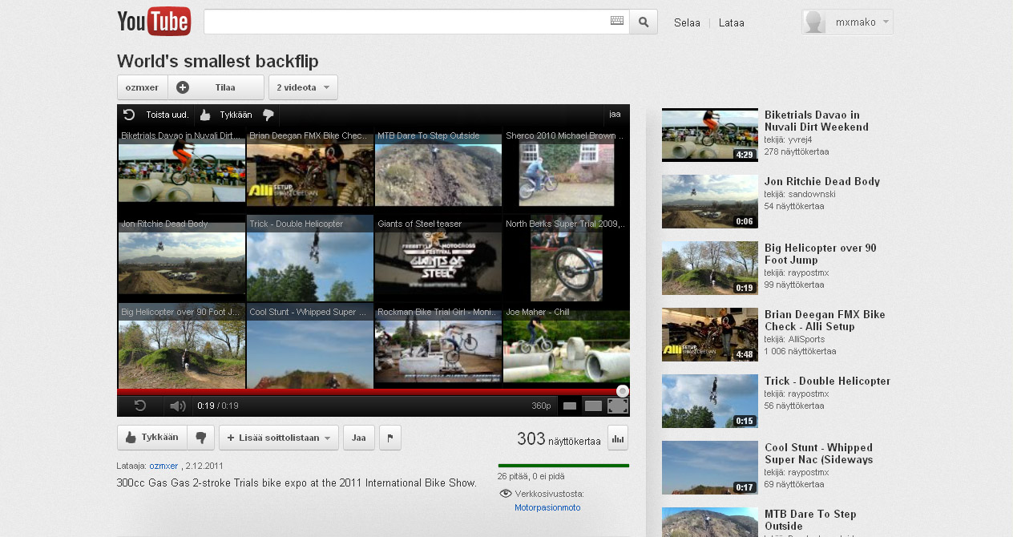The height and width of the screenshot is (537, 1013).
Task: Play end-screen video North Berks Super Trial 2009
Action: pos(566,256)
